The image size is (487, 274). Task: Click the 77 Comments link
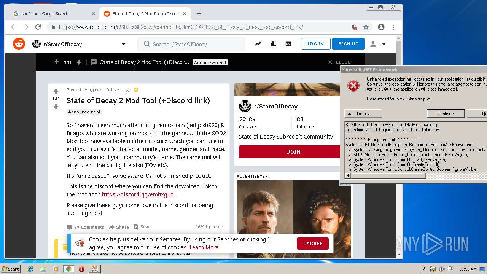point(86,227)
